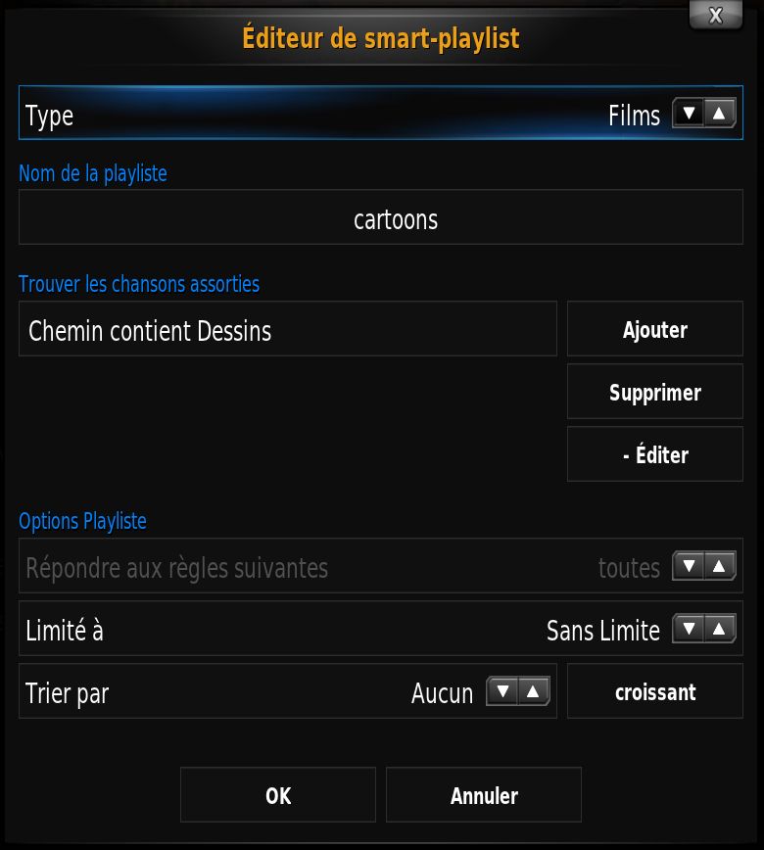Select the rule Chemin contient Dessins
The height and width of the screenshot is (850, 764).
[288, 329]
